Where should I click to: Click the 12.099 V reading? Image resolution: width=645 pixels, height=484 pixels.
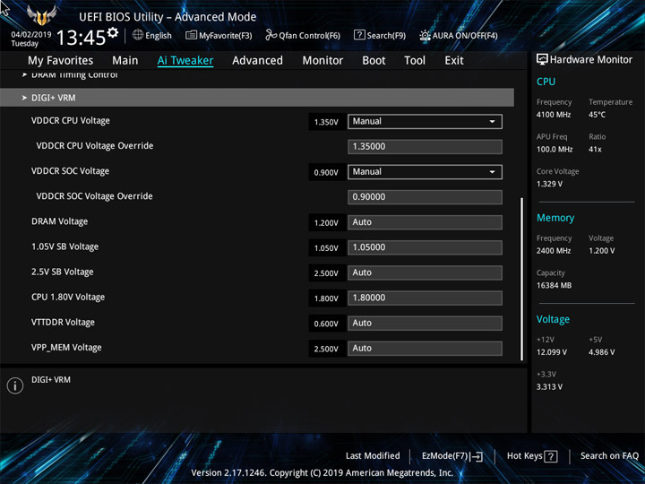click(552, 352)
